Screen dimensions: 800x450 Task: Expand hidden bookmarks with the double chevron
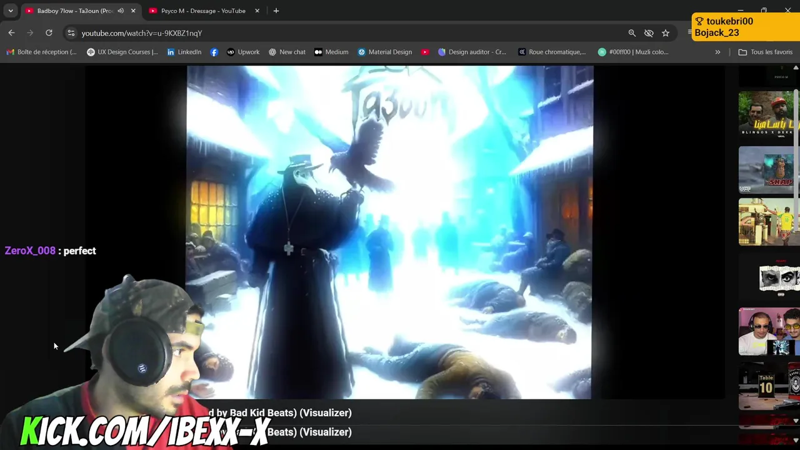[x=717, y=52]
